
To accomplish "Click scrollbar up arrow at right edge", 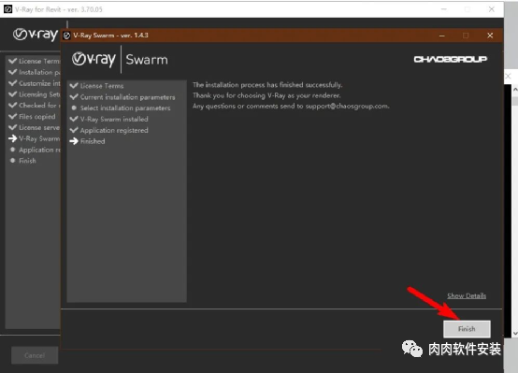I will (x=515, y=89).
